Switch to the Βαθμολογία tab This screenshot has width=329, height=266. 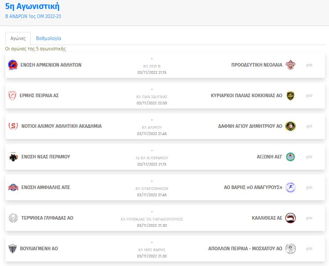(49, 39)
